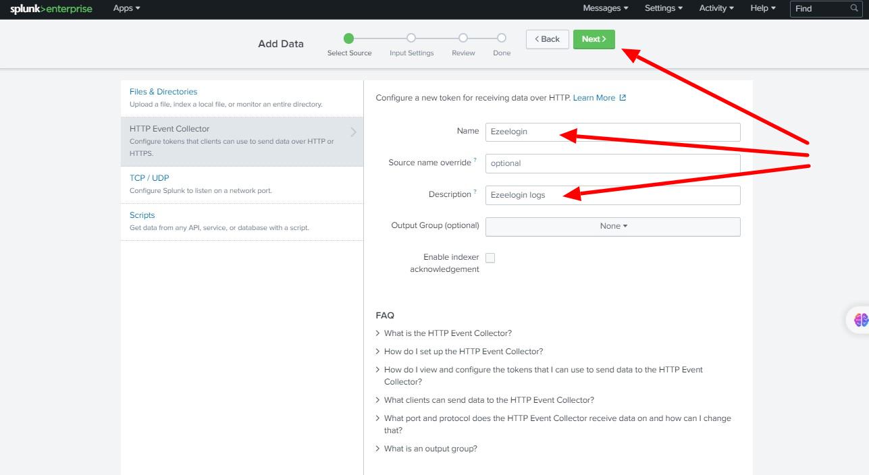Screen dimensions: 869x475
Task: Open the Settings menu
Action: pos(663,8)
